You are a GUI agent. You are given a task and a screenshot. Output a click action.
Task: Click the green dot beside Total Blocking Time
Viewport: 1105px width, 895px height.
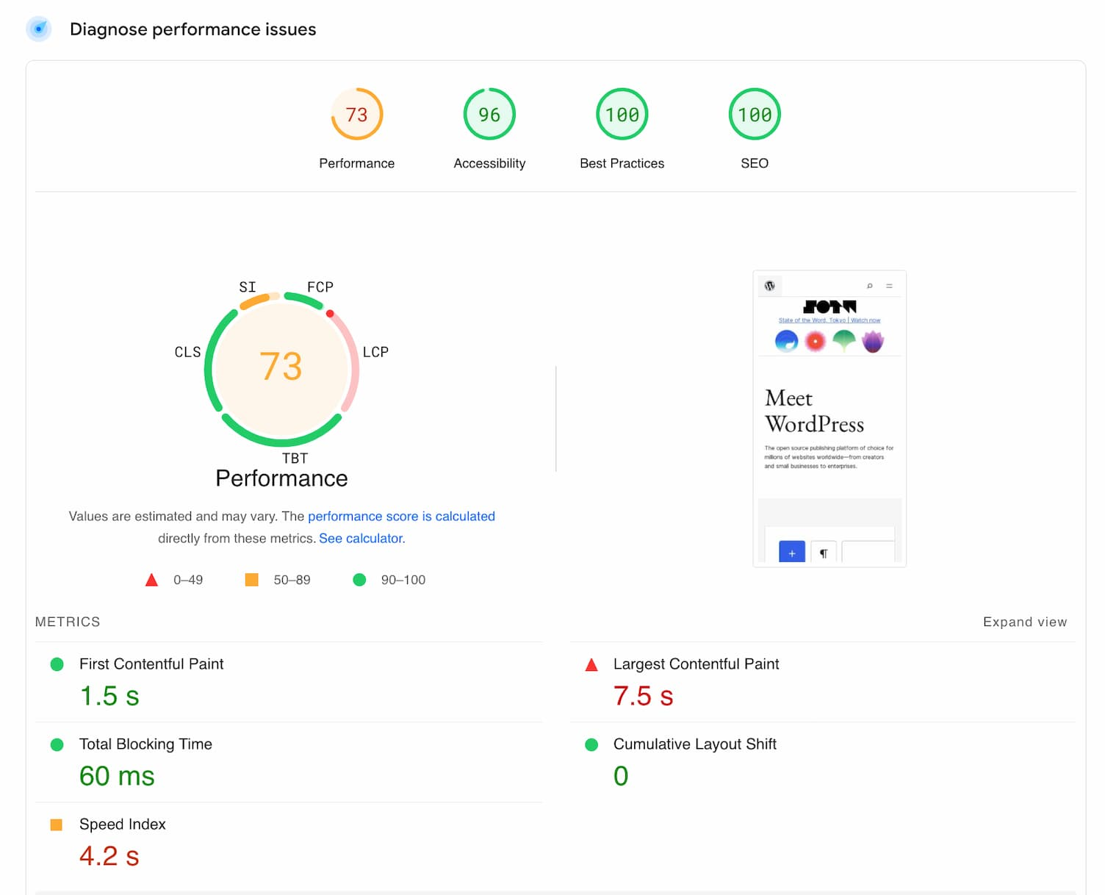pyautogui.click(x=57, y=744)
